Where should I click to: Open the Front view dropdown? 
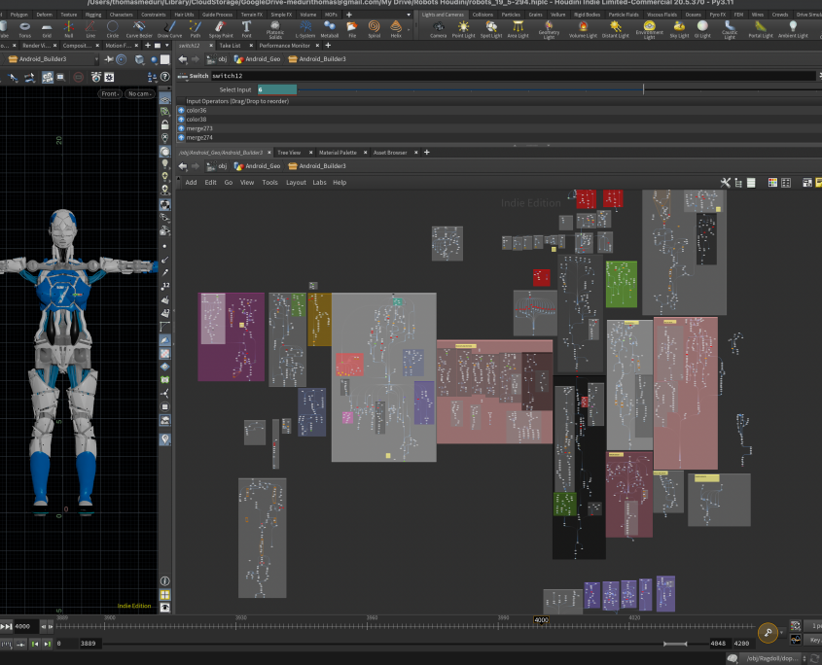[110, 94]
